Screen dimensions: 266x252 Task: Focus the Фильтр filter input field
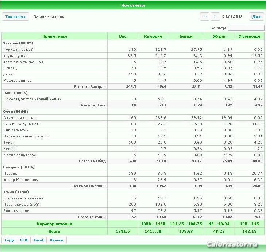(246, 28)
